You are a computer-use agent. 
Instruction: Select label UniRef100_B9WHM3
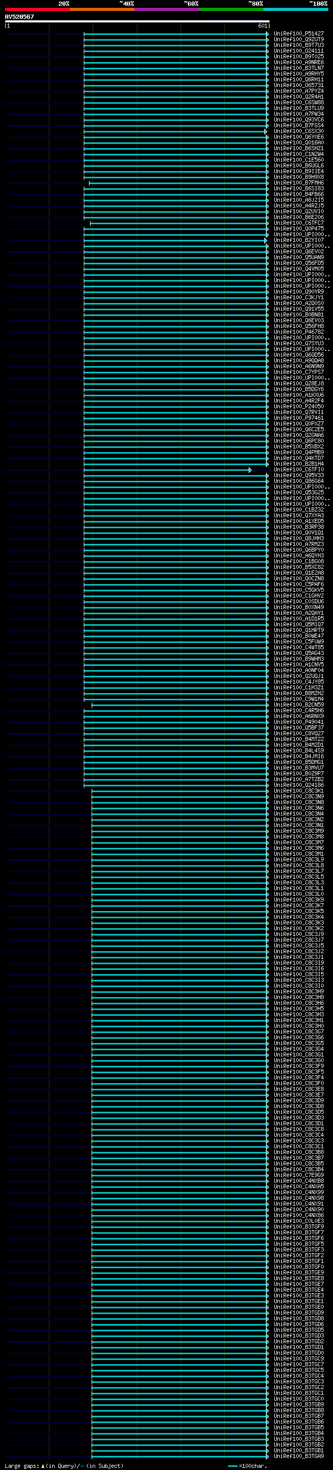299,659
